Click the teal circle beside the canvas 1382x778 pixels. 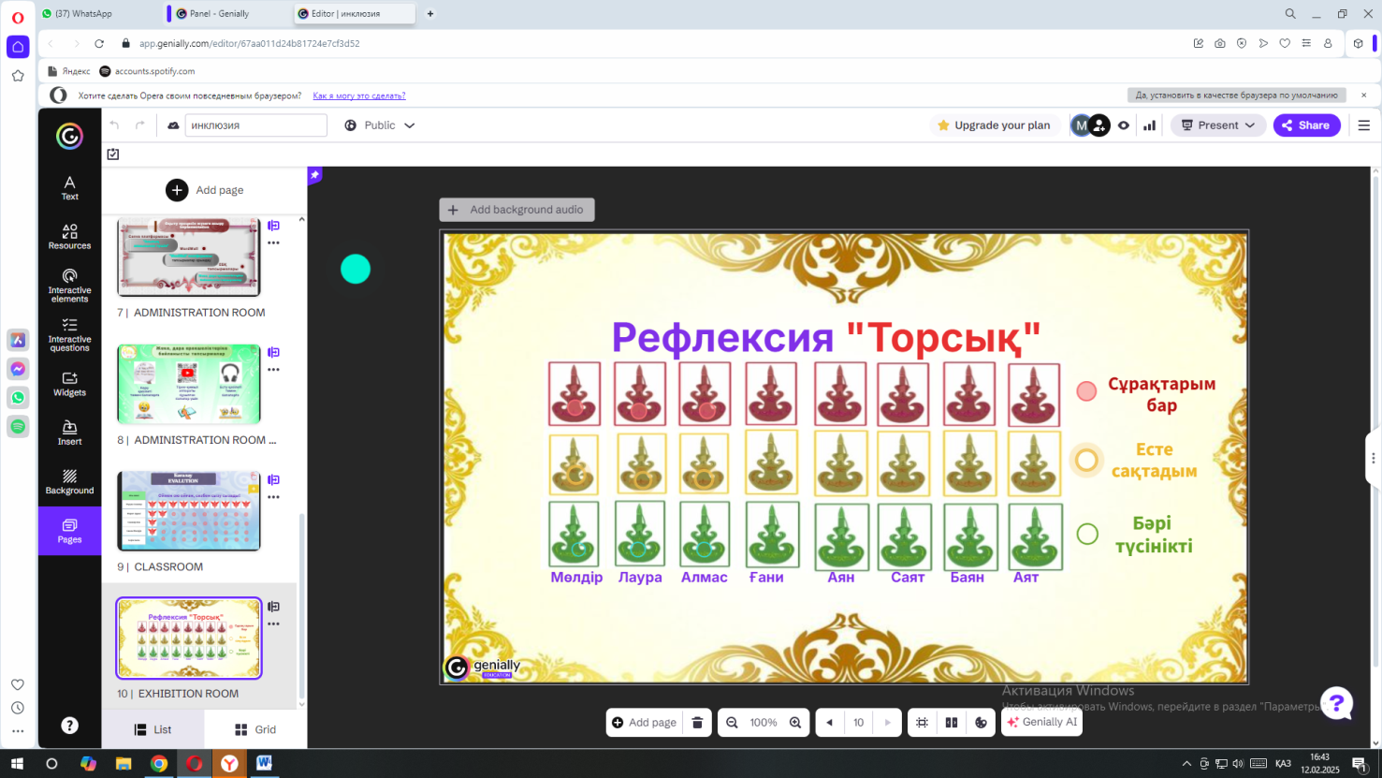click(x=356, y=270)
